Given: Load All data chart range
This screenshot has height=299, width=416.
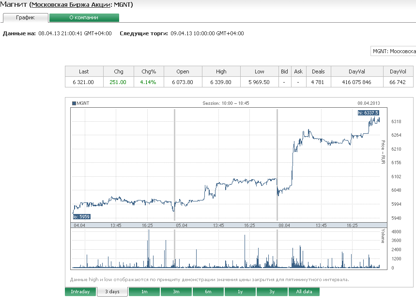Looking at the screenshot, I should click(x=304, y=292).
